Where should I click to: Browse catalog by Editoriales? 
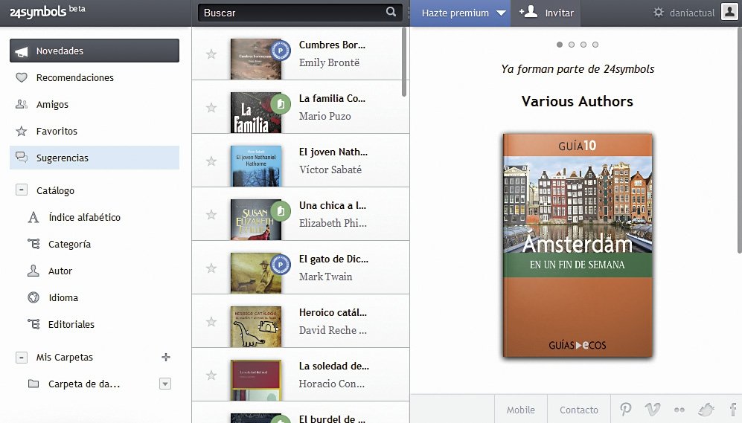pos(71,324)
